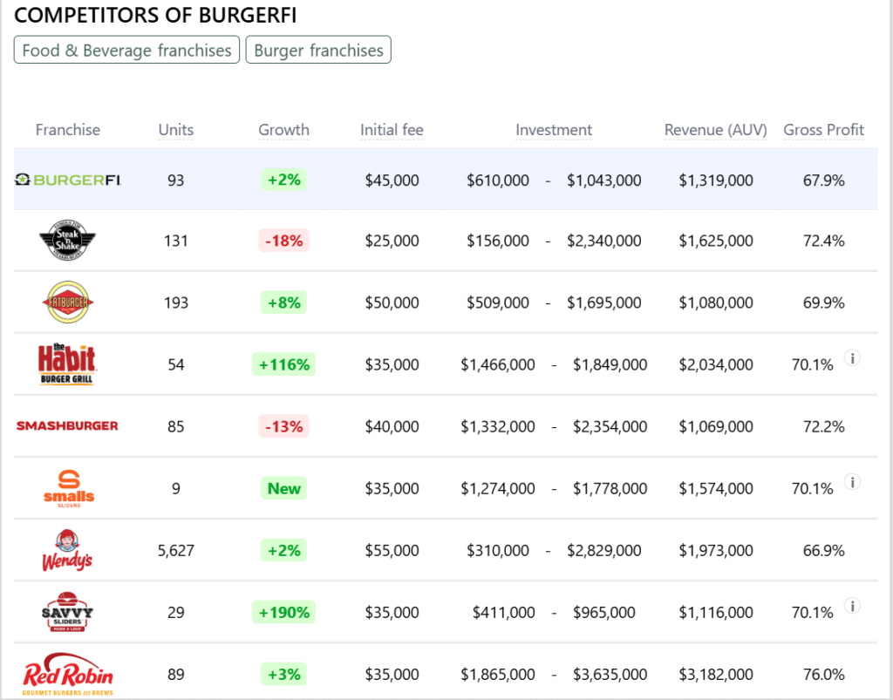
Task: Click the $1,973,000 revenue value
Action: tap(716, 550)
